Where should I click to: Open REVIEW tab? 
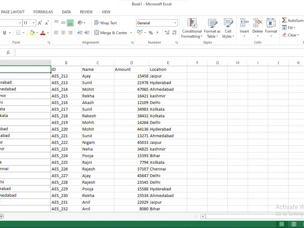tap(86, 12)
